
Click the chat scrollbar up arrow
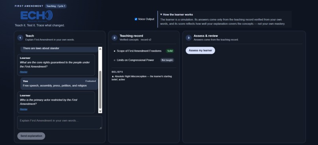pos(100,49)
